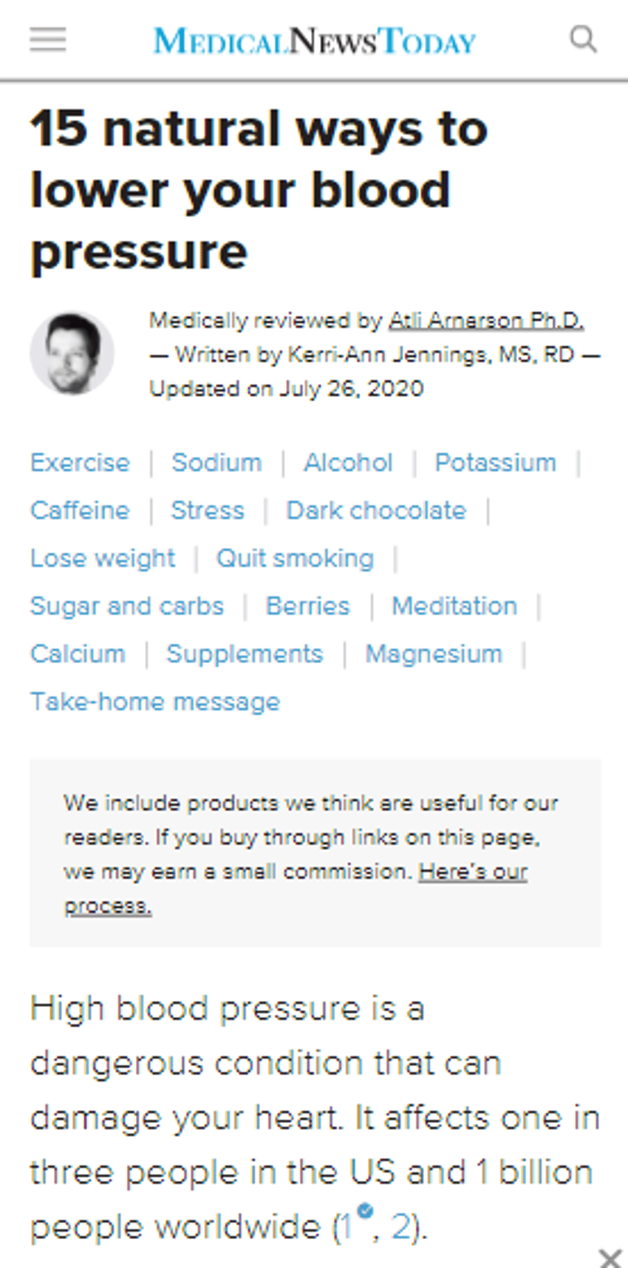The image size is (628, 1268).
Task: Open citation 2 in the intro paragraph
Action: coord(400,1227)
